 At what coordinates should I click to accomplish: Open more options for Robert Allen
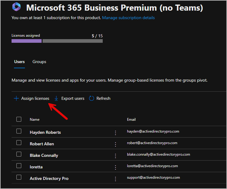(x=115, y=144)
